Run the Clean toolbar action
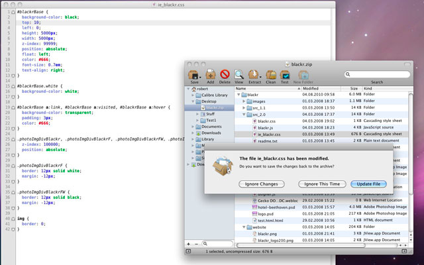Viewport: 424px width, 265px height. [271, 75]
